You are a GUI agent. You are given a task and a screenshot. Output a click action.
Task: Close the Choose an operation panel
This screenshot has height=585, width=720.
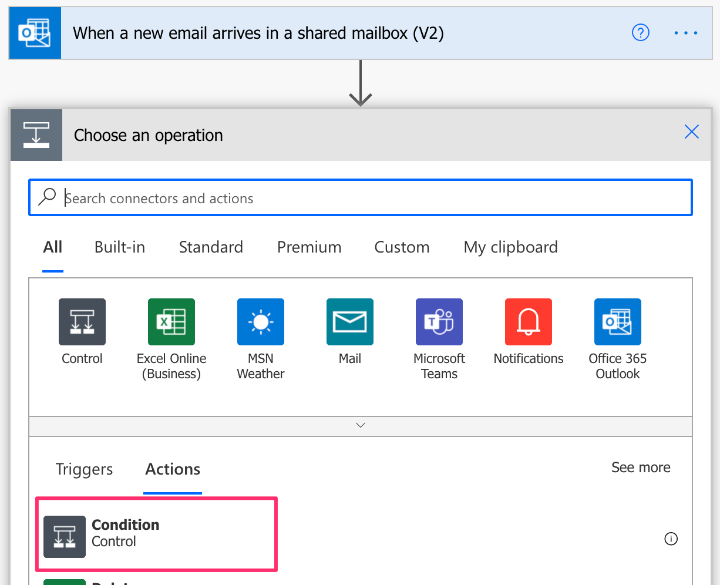(692, 132)
